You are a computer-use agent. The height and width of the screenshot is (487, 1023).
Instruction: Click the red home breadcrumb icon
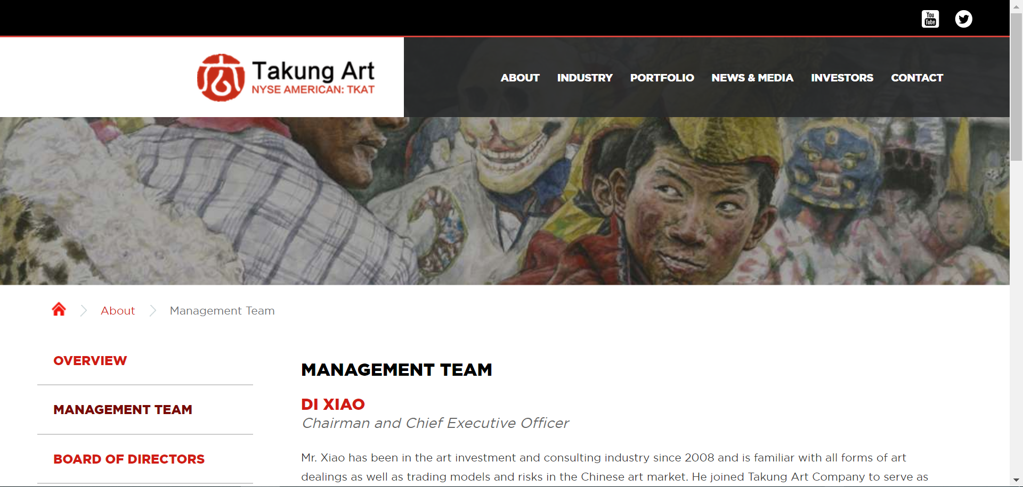59,309
